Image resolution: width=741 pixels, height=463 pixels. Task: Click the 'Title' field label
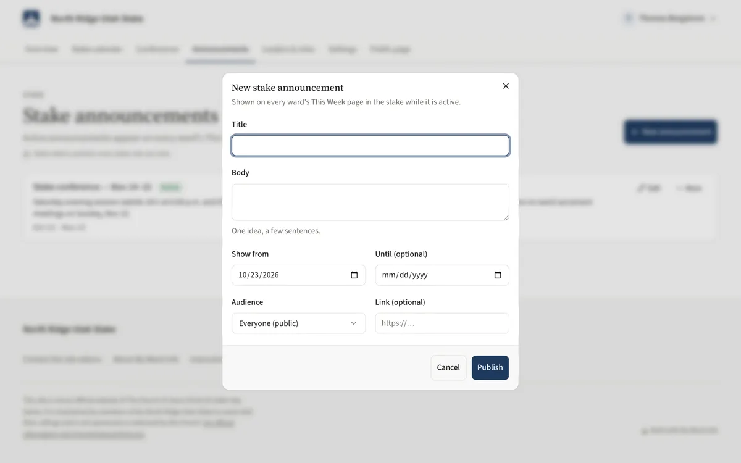(239, 125)
